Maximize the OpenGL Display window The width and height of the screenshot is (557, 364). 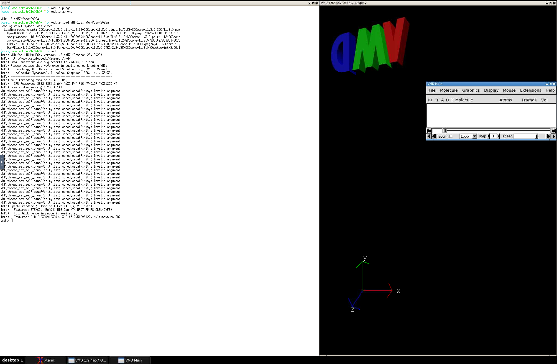pyautogui.click(x=551, y=3)
